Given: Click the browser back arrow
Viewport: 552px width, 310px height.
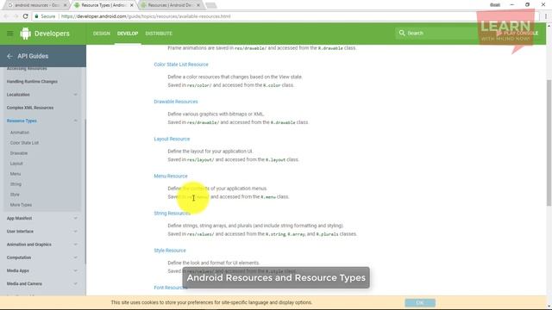Looking at the screenshot, I should click(x=6, y=16).
